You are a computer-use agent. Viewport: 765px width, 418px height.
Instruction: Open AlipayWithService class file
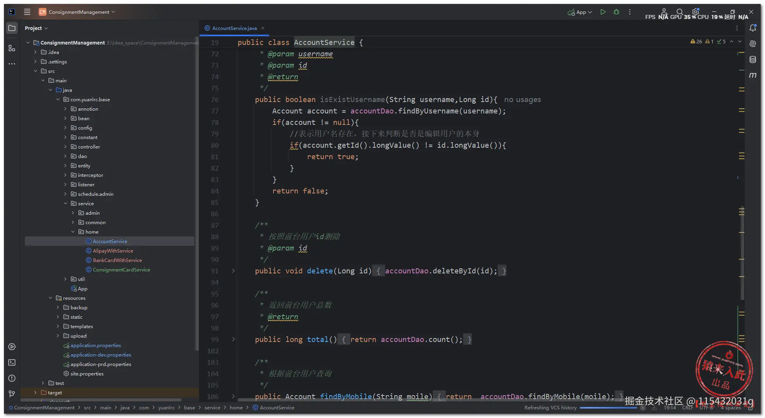point(113,251)
